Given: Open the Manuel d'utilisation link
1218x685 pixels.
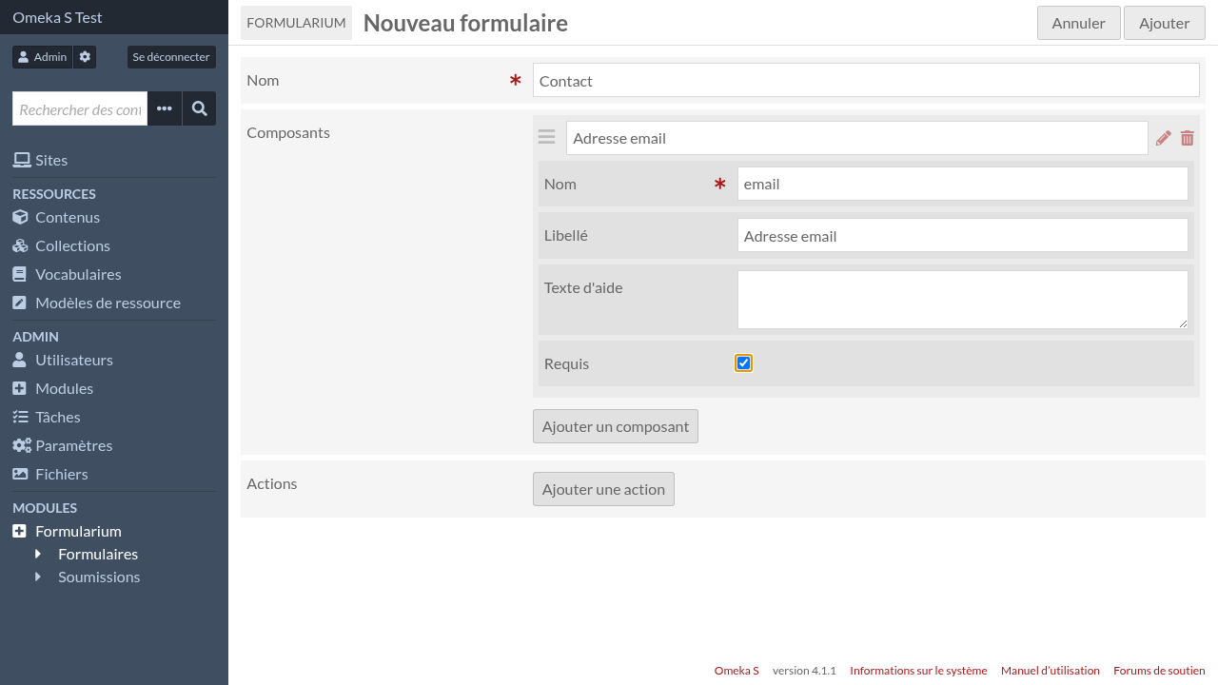Looking at the screenshot, I should [x=1050, y=670].
